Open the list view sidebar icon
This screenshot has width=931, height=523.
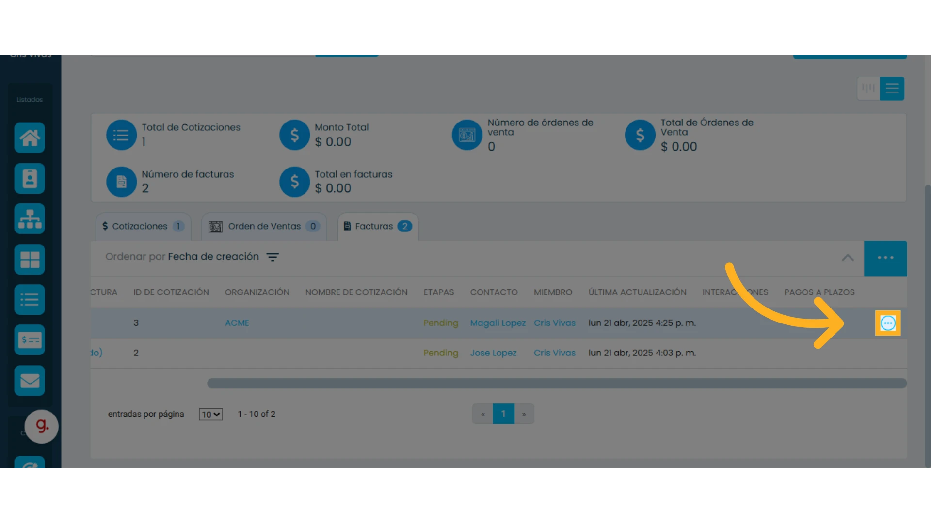click(30, 300)
